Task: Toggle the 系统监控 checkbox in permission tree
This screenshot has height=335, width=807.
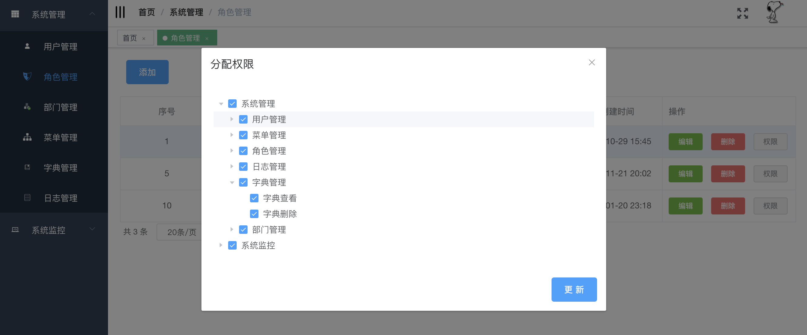Action: coord(232,246)
